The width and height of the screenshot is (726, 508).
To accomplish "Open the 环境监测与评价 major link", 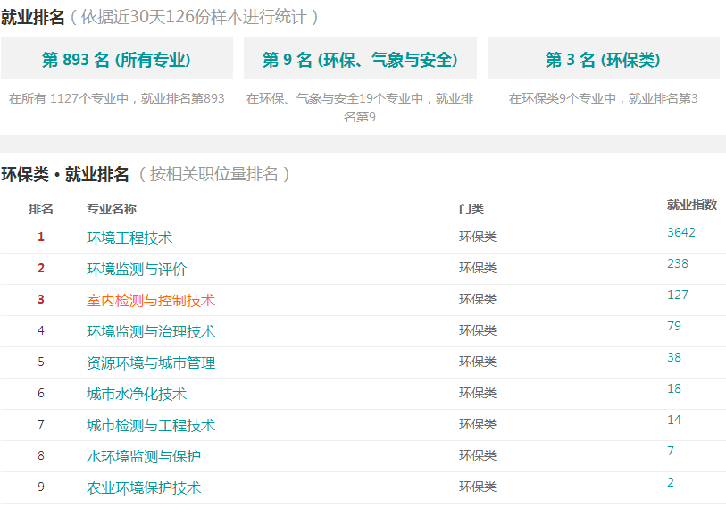I will [137, 269].
